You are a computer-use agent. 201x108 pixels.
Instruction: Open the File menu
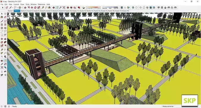(2, 4)
